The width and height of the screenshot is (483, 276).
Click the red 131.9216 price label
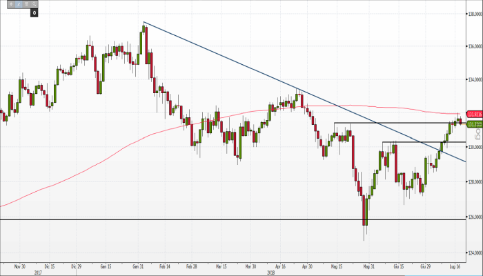[473, 113]
